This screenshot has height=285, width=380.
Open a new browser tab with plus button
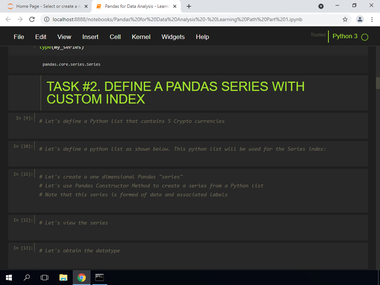click(189, 6)
